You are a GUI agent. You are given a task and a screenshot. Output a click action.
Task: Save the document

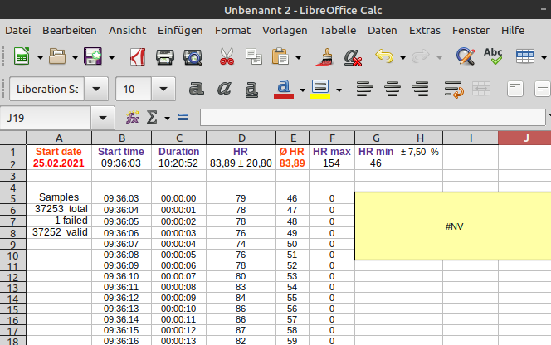(93, 56)
